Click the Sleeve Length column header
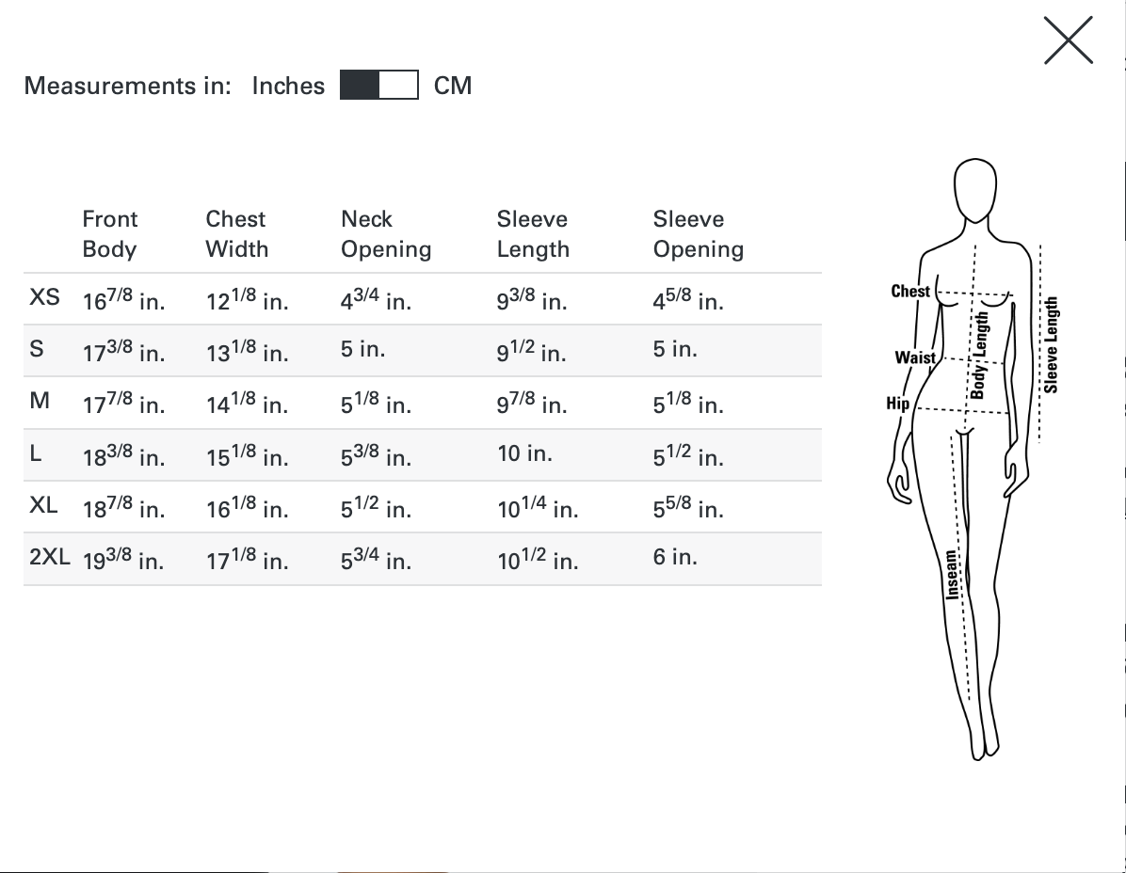 (533, 234)
